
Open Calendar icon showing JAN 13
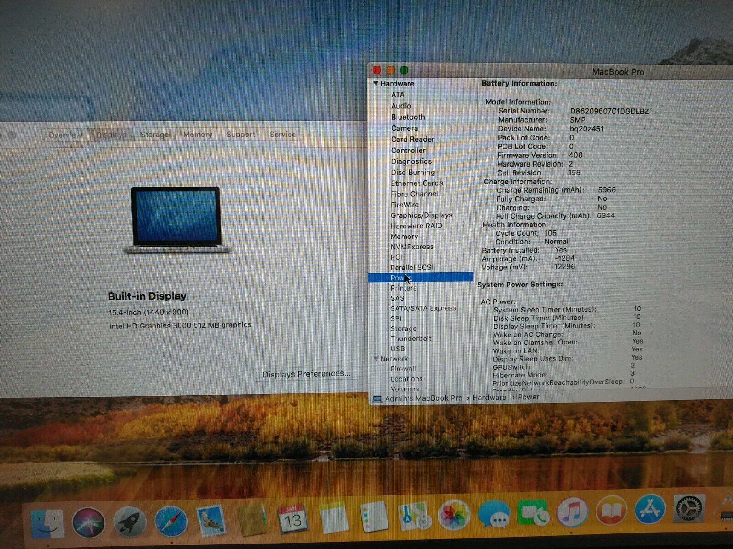pyautogui.click(x=292, y=520)
